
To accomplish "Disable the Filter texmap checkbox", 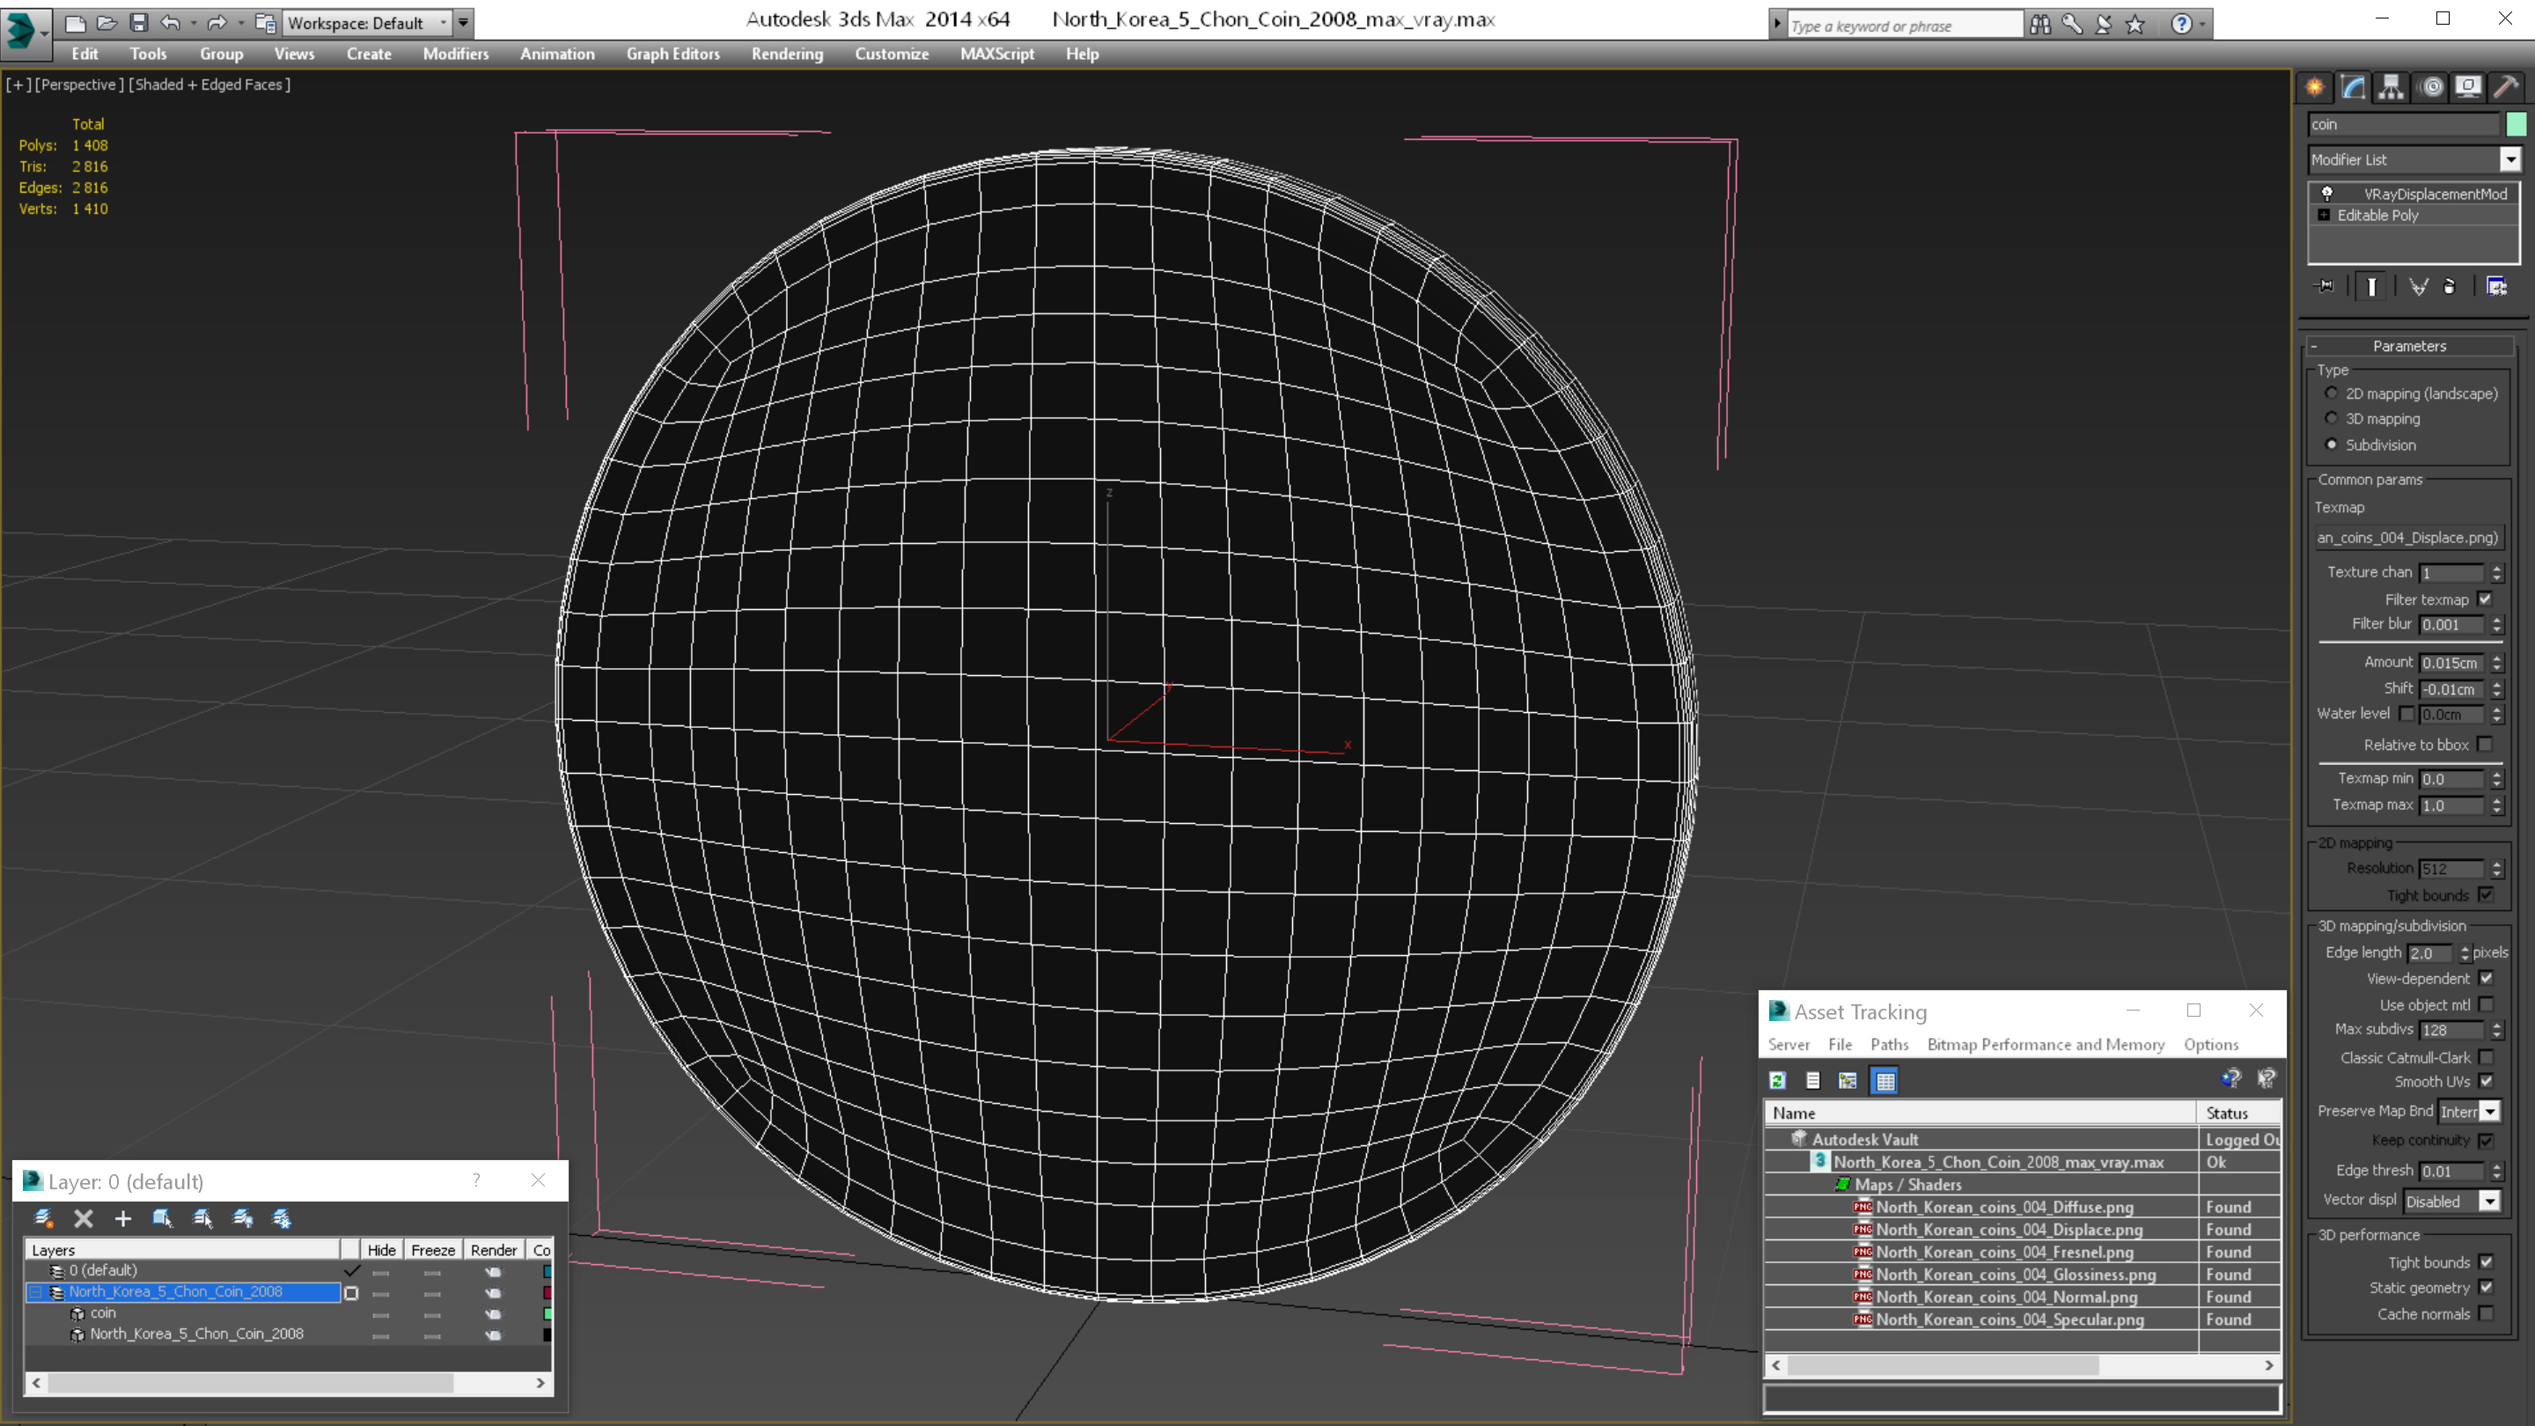I will pos(2486,599).
